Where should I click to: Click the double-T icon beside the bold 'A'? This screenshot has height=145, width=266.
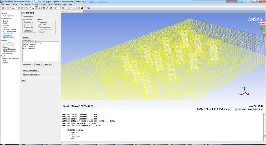pyautogui.click(x=85, y=8)
